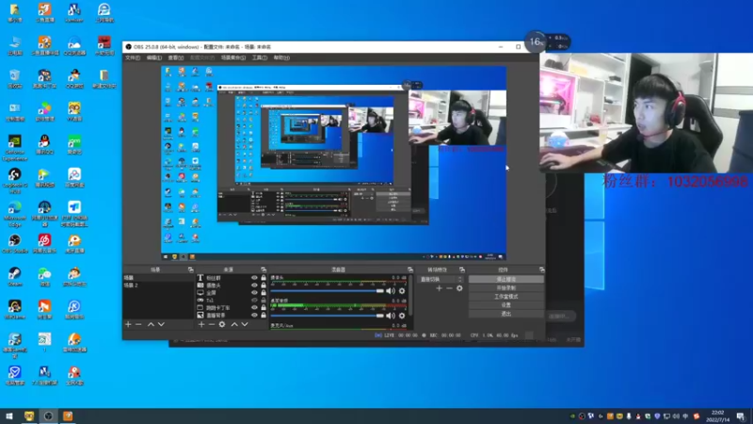The image size is (753, 424).
Task: Open the 帮助(H) help menu
Action: [x=281, y=57]
